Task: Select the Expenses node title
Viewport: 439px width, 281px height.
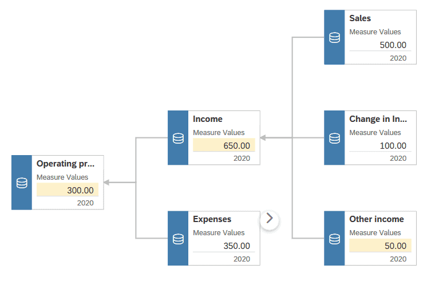Action: pyautogui.click(x=212, y=219)
